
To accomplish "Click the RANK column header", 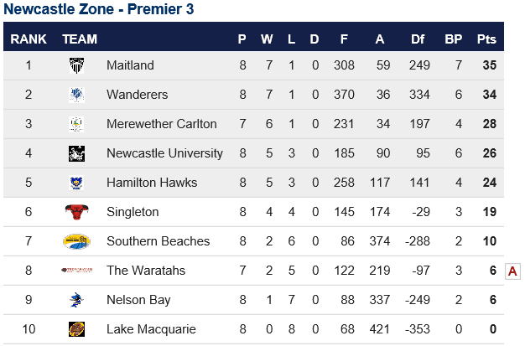I will [29, 39].
